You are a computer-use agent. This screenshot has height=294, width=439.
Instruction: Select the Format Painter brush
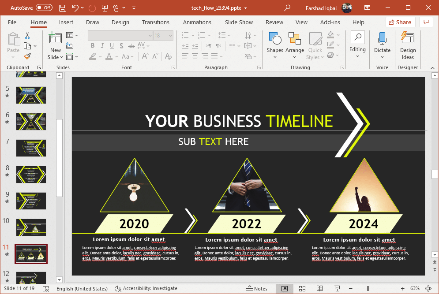pos(27,56)
